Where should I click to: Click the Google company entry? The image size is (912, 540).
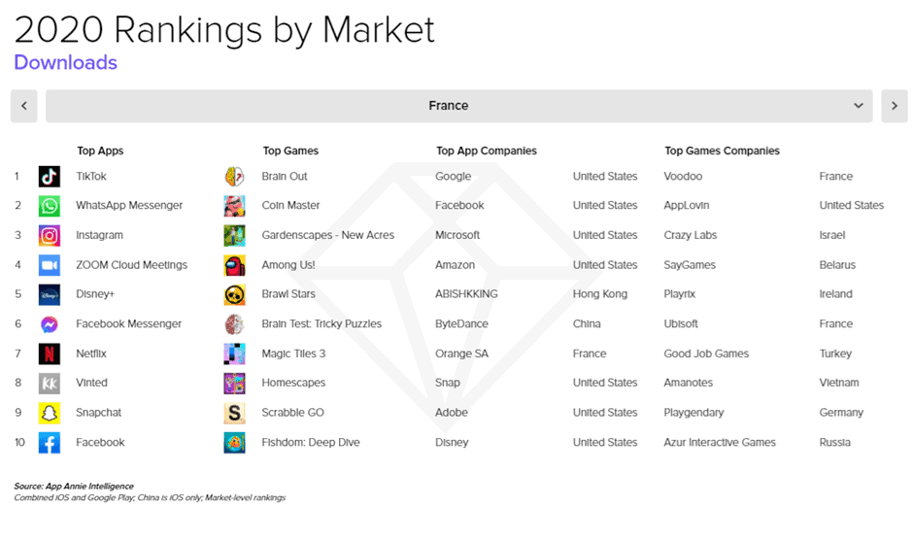(453, 177)
